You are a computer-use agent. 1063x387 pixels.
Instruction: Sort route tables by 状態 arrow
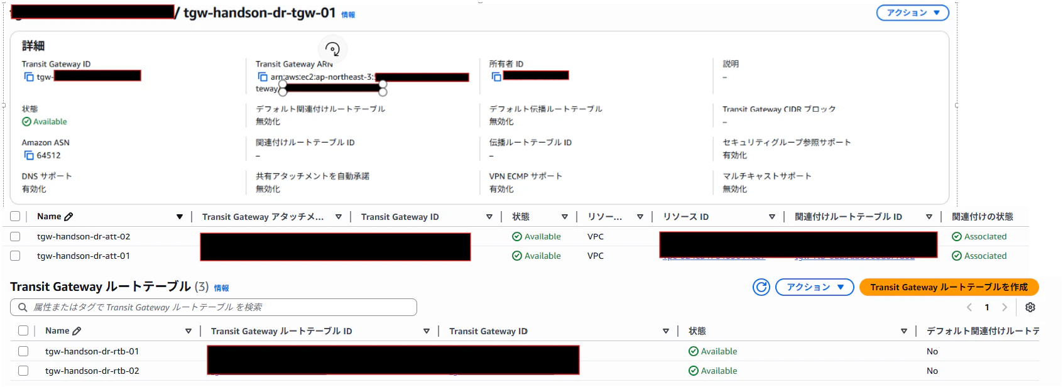tap(904, 331)
